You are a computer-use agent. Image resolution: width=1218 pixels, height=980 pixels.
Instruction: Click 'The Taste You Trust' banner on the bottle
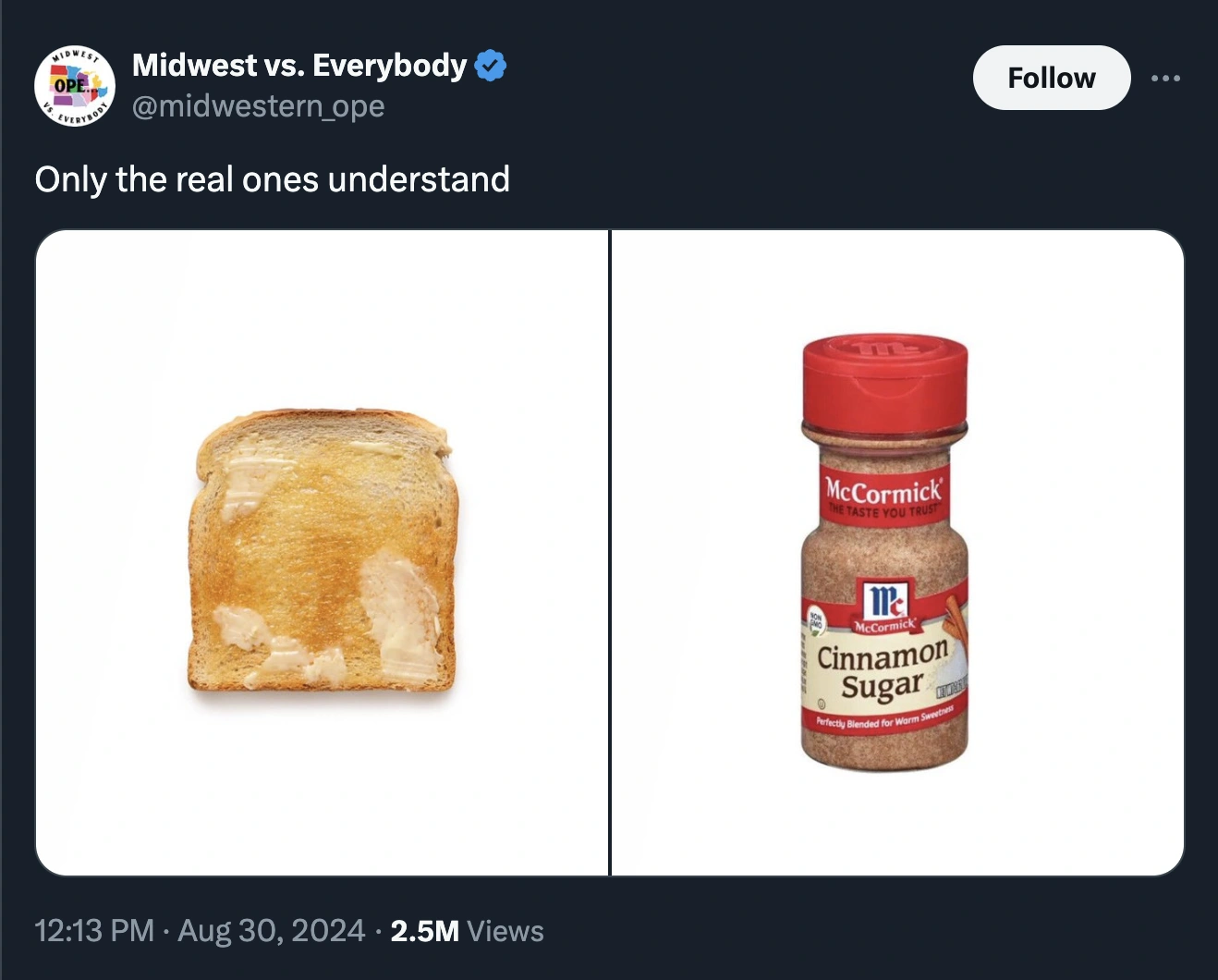tap(883, 510)
